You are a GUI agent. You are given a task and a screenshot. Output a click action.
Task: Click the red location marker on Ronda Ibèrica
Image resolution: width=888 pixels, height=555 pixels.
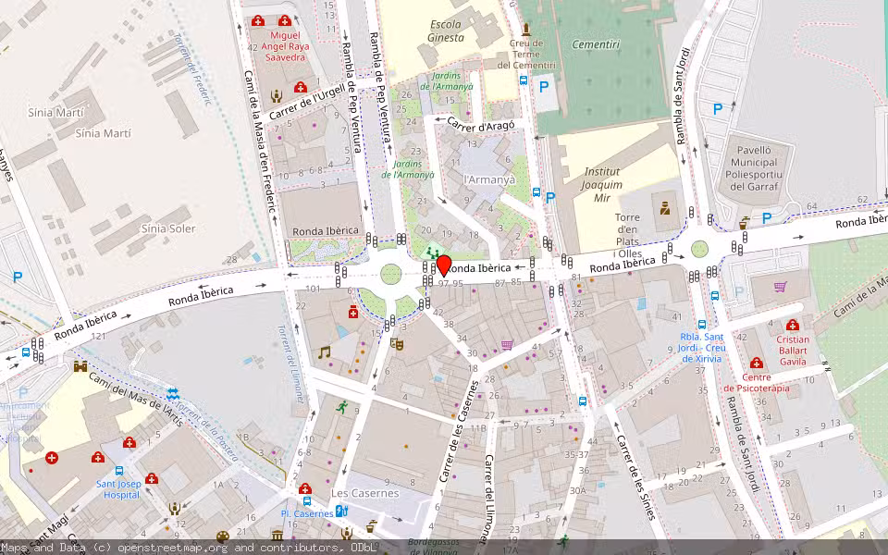click(444, 265)
